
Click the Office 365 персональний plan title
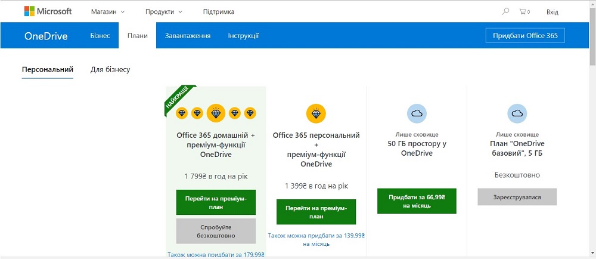point(316,150)
